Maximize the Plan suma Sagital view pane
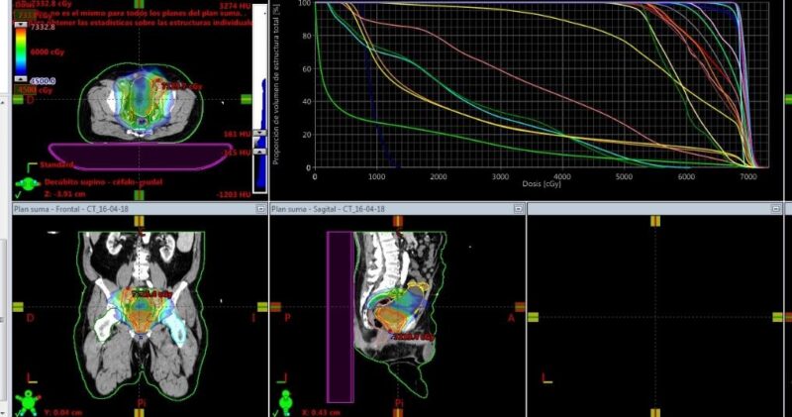 tap(518, 209)
